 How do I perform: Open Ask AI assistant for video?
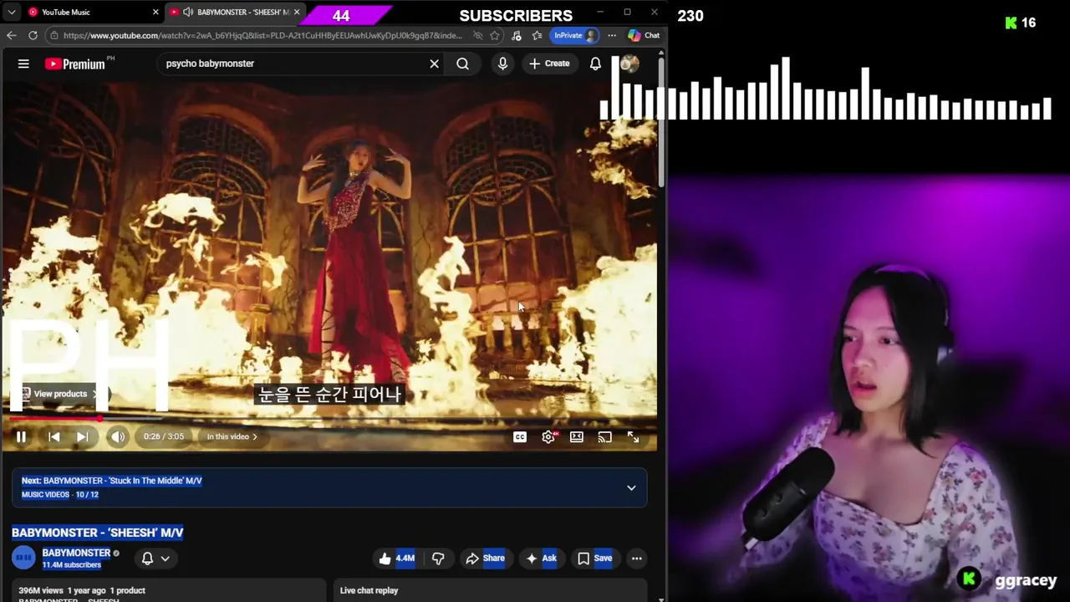coord(540,559)
